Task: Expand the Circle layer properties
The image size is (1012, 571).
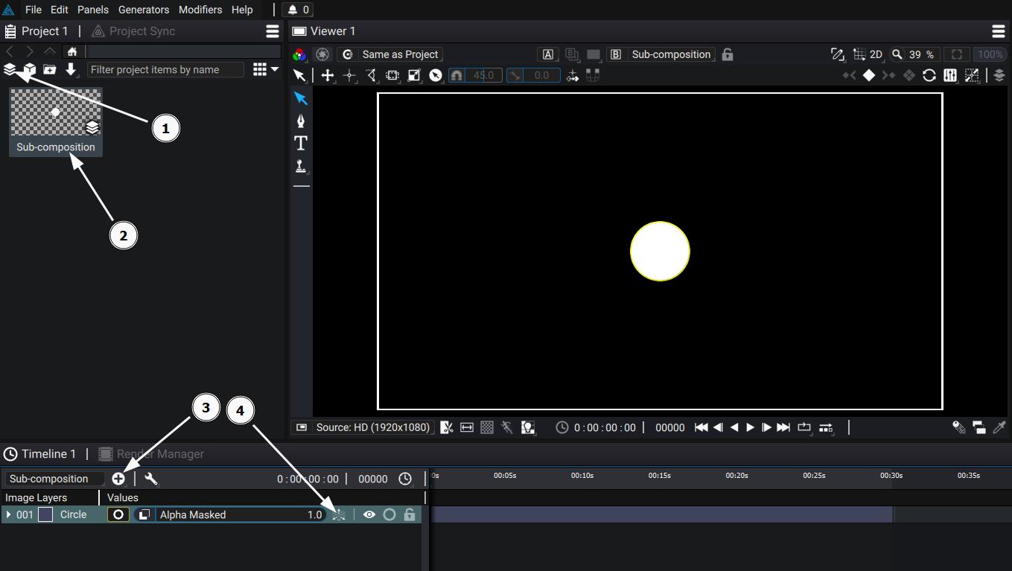Action: 8,514
